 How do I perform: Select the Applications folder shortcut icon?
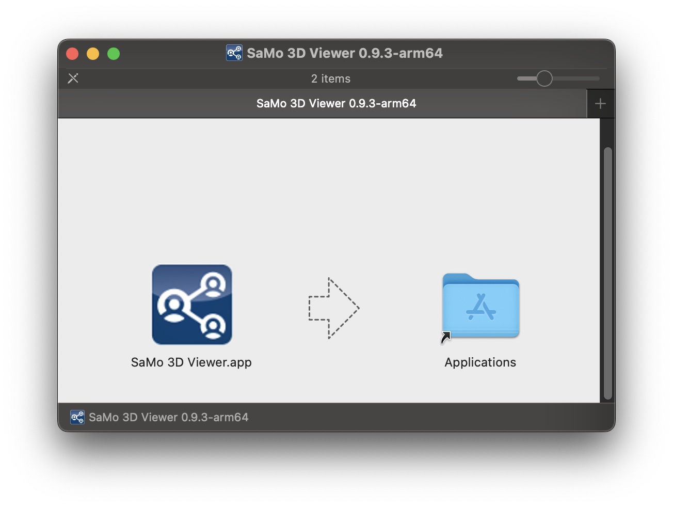(x=480, y=306)
